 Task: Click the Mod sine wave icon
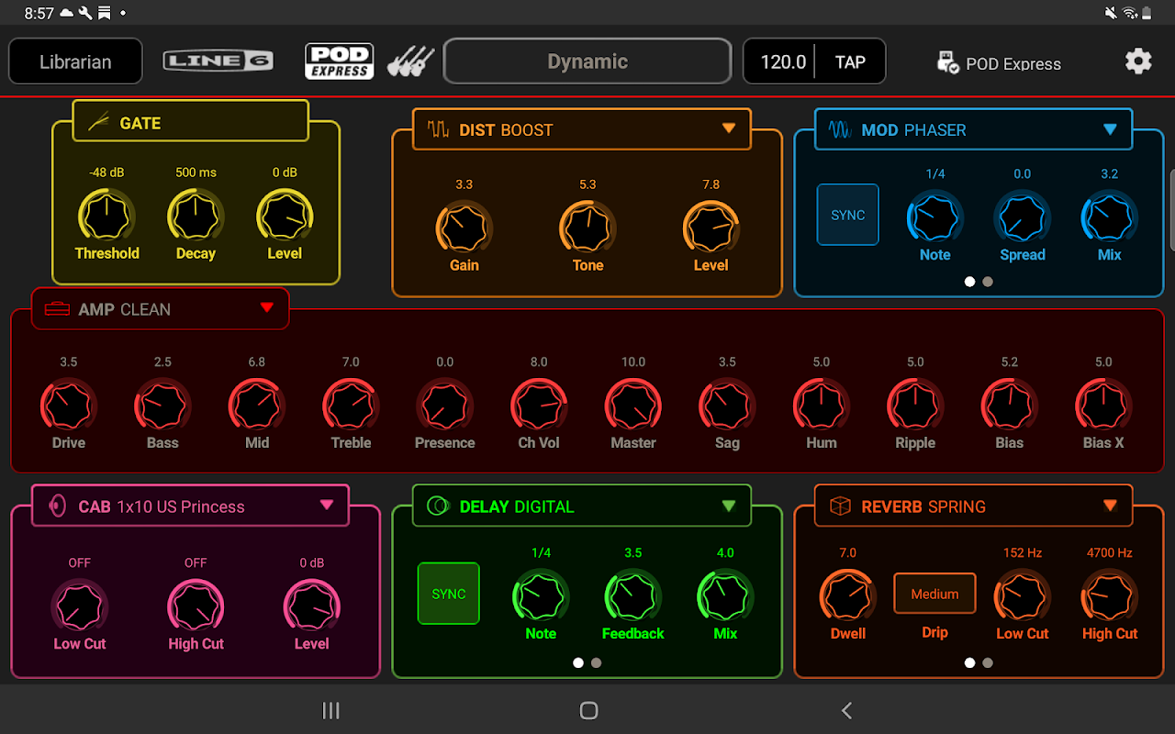click(840, 129)
